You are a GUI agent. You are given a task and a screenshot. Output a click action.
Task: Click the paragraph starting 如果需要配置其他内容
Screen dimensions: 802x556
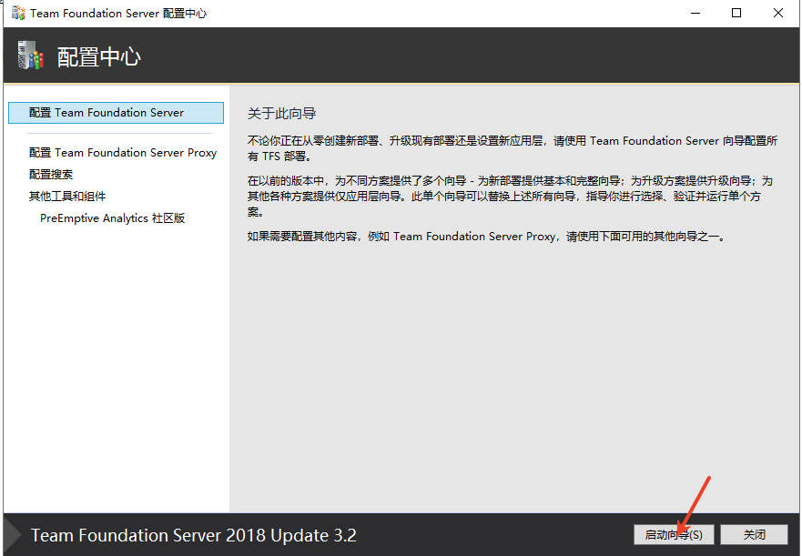pyautogui.click(x=486, y=237)
